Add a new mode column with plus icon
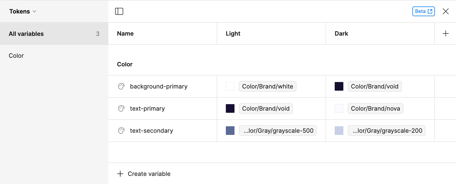Image resolution: width=456 pixels, height=184 pixels. pyautogui.click(x=445, y=33)
